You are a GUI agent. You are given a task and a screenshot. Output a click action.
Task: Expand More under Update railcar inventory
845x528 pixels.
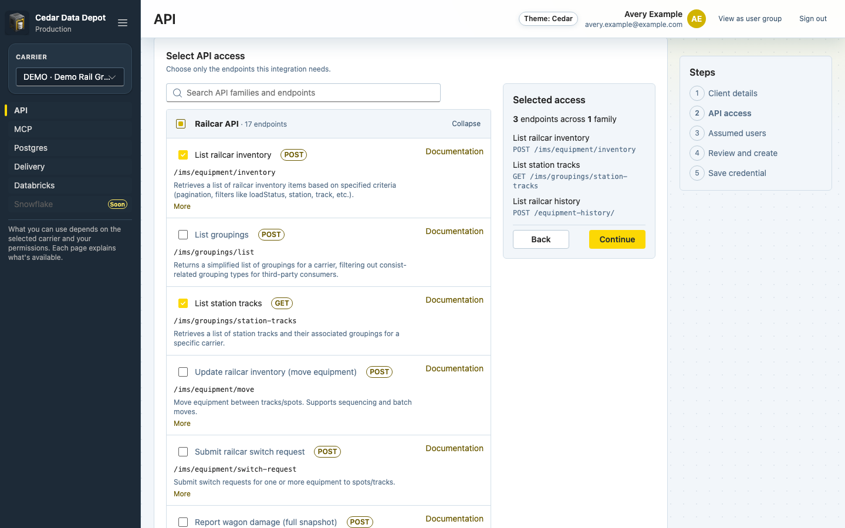182,424
